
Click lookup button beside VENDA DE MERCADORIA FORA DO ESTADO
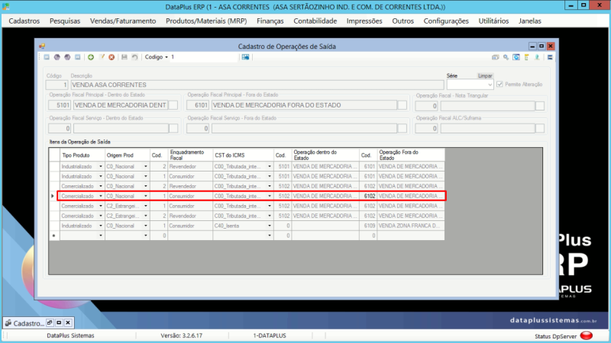pos(402,105)
